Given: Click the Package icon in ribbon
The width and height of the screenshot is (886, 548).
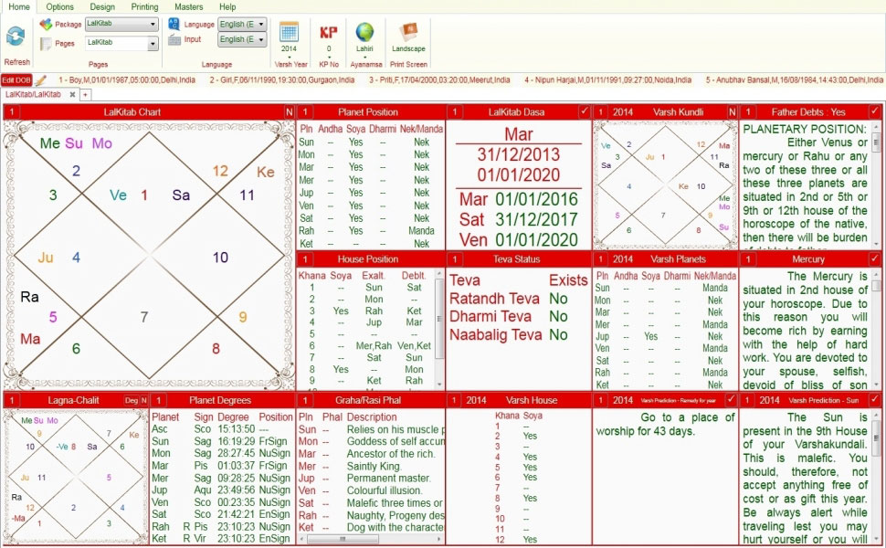Looking at the screenshot, I should tap(46, 25).
